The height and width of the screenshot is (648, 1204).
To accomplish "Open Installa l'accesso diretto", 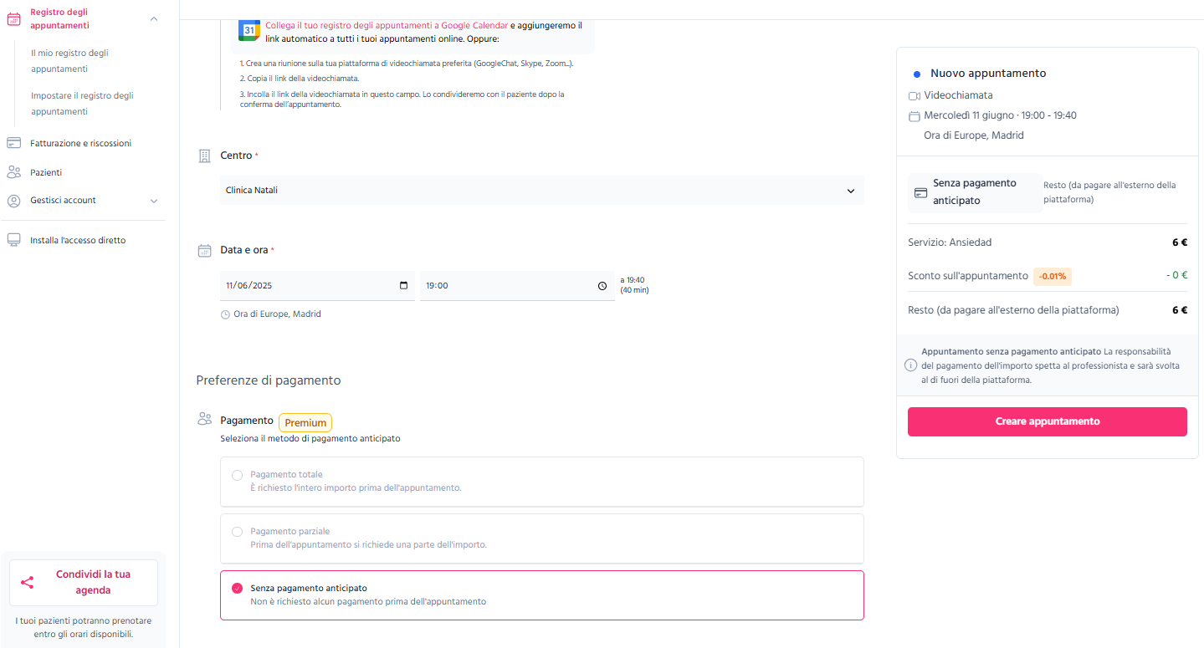I will (x=78, y=240).
